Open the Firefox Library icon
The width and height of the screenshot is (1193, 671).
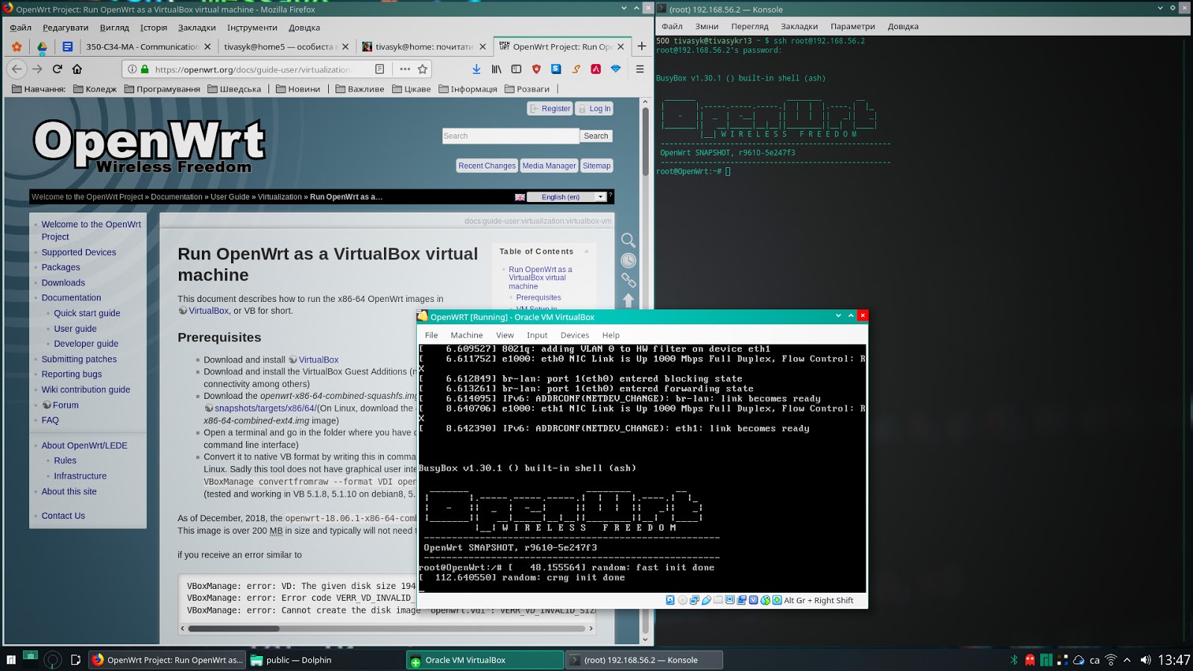tap(497, 69)
